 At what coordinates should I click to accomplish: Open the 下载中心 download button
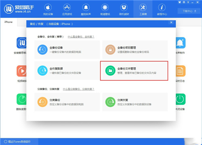click(189, 11)
